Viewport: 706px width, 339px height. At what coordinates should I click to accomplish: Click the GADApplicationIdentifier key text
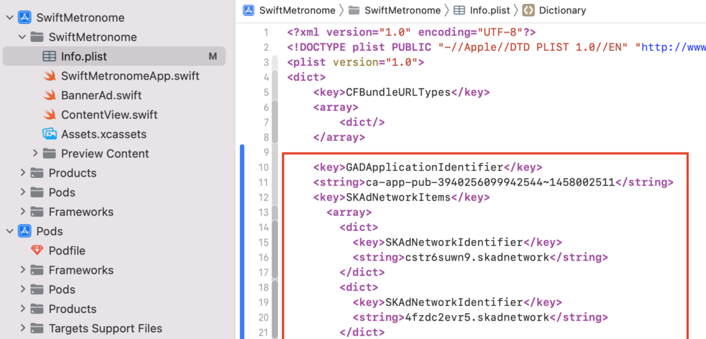(x=424, y=167)
